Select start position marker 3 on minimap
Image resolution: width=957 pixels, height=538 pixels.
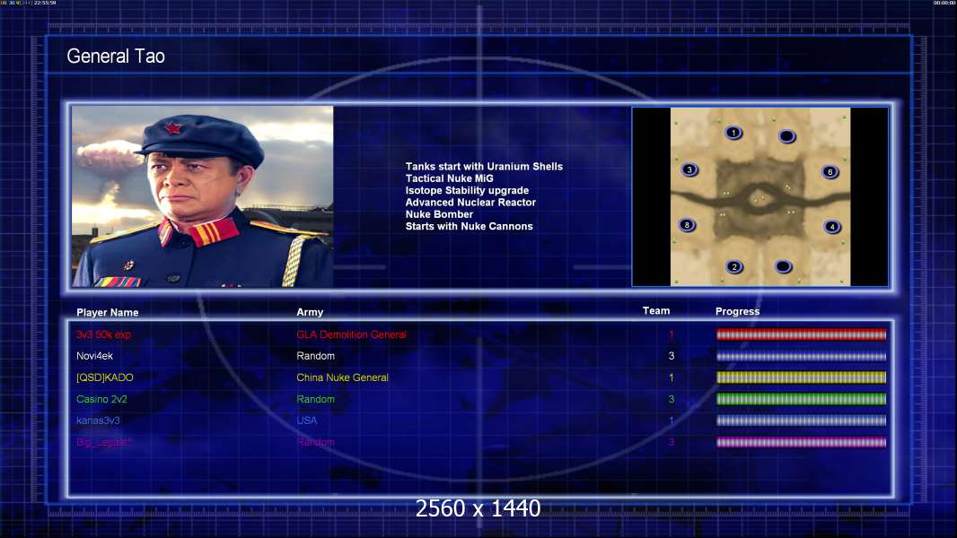coord(689,169)
